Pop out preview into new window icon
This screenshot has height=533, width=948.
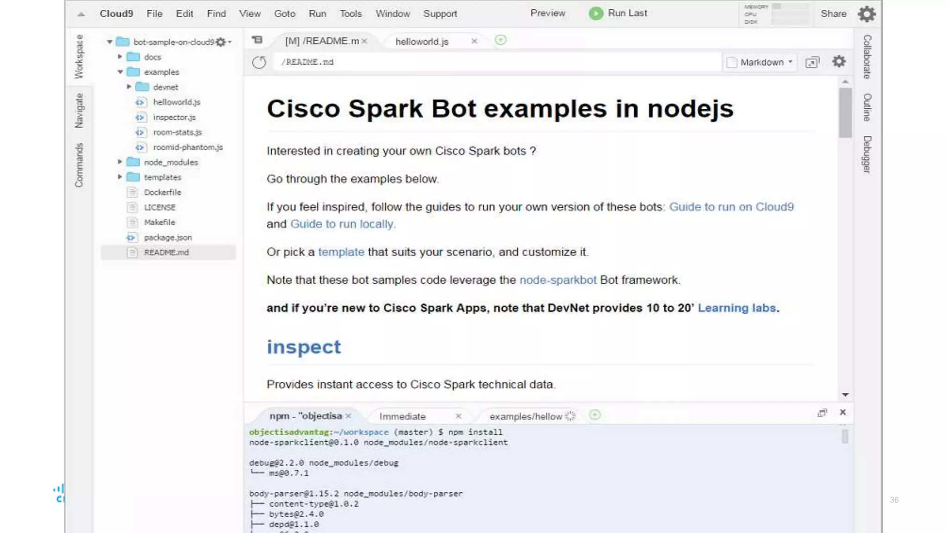coord(812,62)
